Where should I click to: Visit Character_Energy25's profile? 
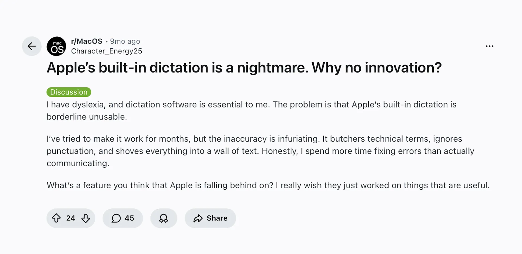(107, 51)
